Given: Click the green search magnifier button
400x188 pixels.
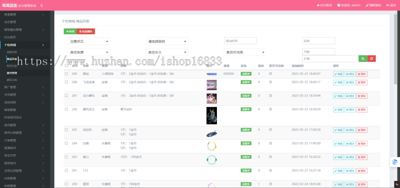Looking at the screenshot, I should [363, 59].
